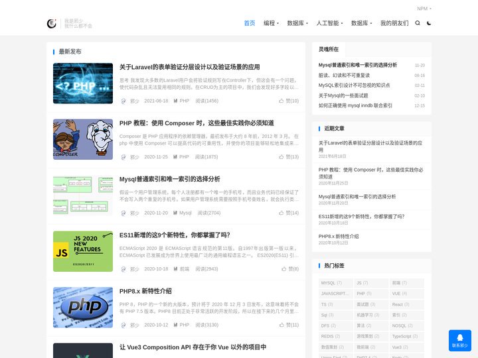Open 我的朋友们 navigation item
The width and height of the screenshot is (478, 358).
click(x=394, y=23)
